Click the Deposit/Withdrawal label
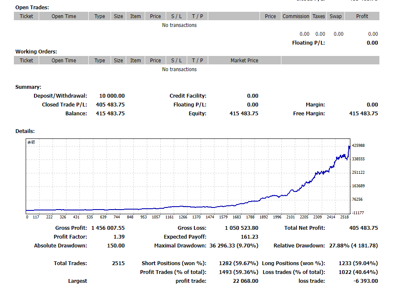Screen dimensions: 416x287 (60, 96)
